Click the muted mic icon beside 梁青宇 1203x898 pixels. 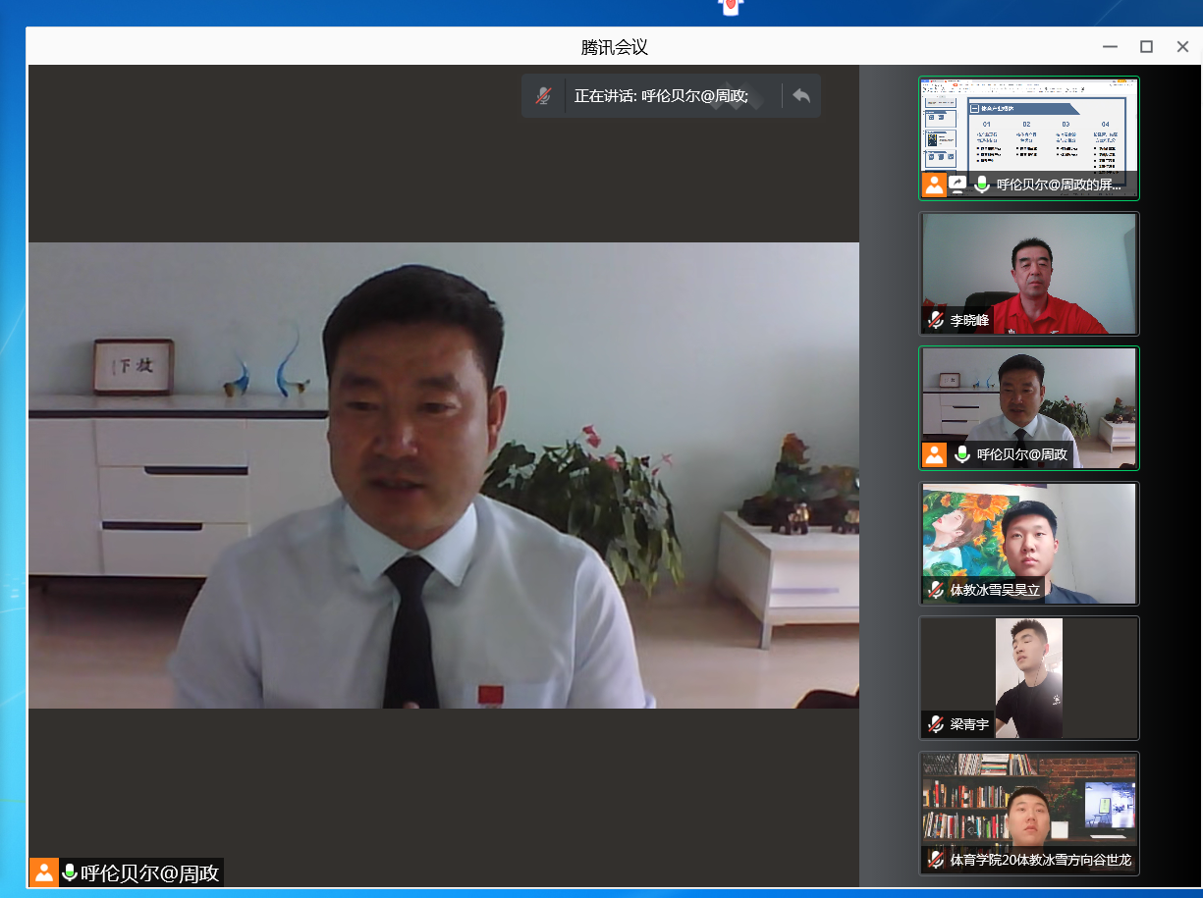pyautogui.click(x=935, y=725)
